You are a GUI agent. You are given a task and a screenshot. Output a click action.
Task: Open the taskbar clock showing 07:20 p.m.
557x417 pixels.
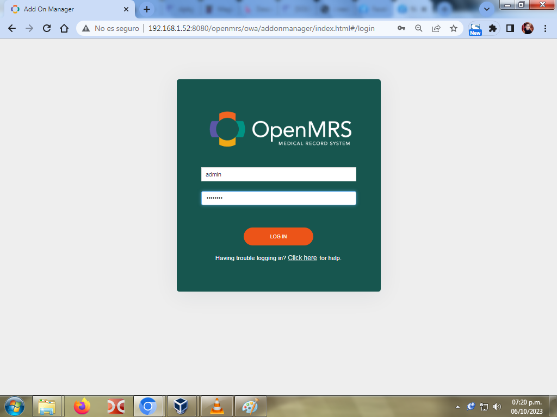[x=527, y=407]
